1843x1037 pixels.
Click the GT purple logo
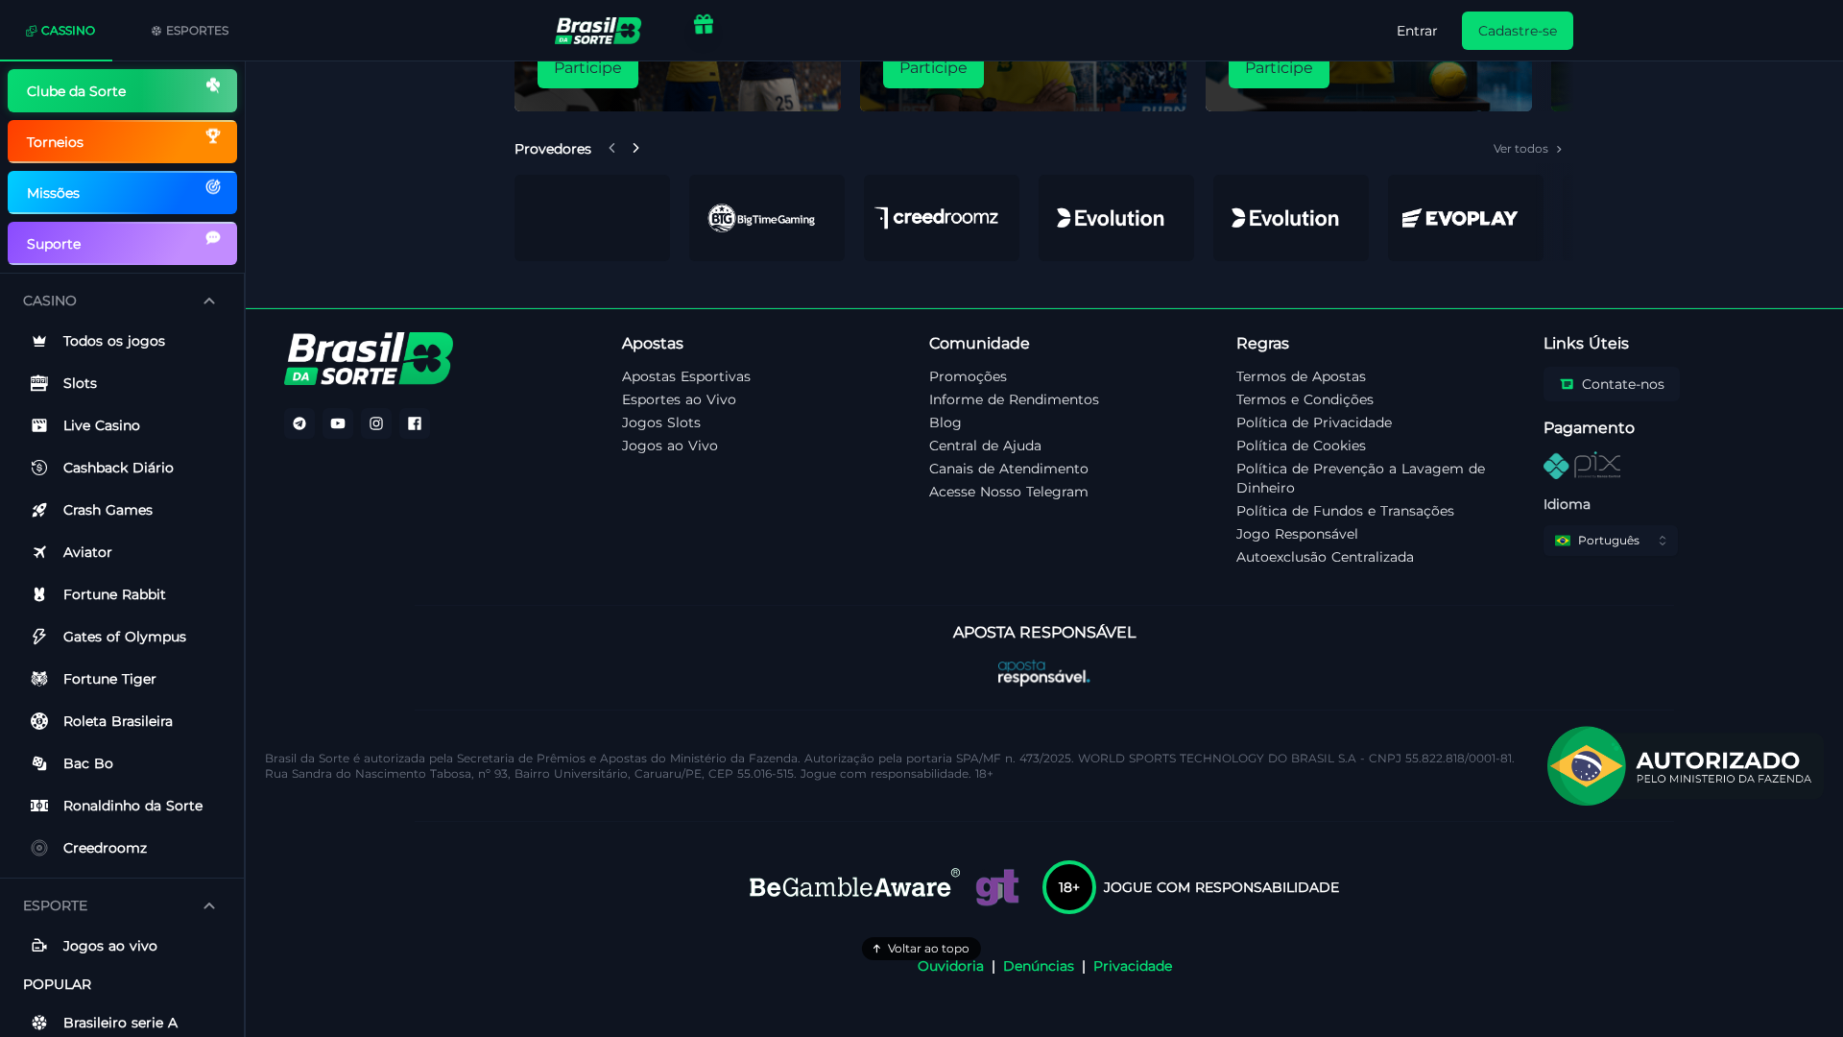coord(997,887)
